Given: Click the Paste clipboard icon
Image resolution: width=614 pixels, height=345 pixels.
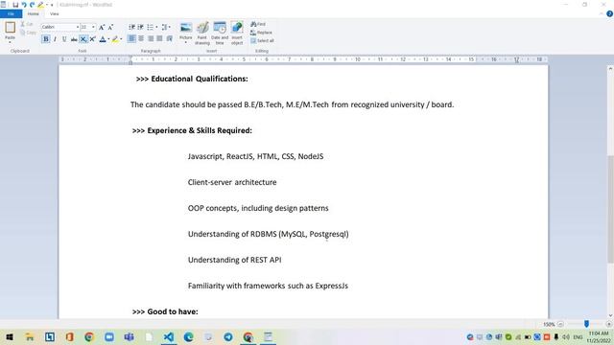Looking at the screenshot, I should click(x=11, y=28).
